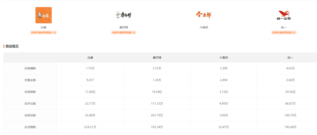Image resolution: width=317 pixels, height=135 pixels.
Task: Click the 3.75万 value cell
Action: pyautogui.click(x=157, y=68)
